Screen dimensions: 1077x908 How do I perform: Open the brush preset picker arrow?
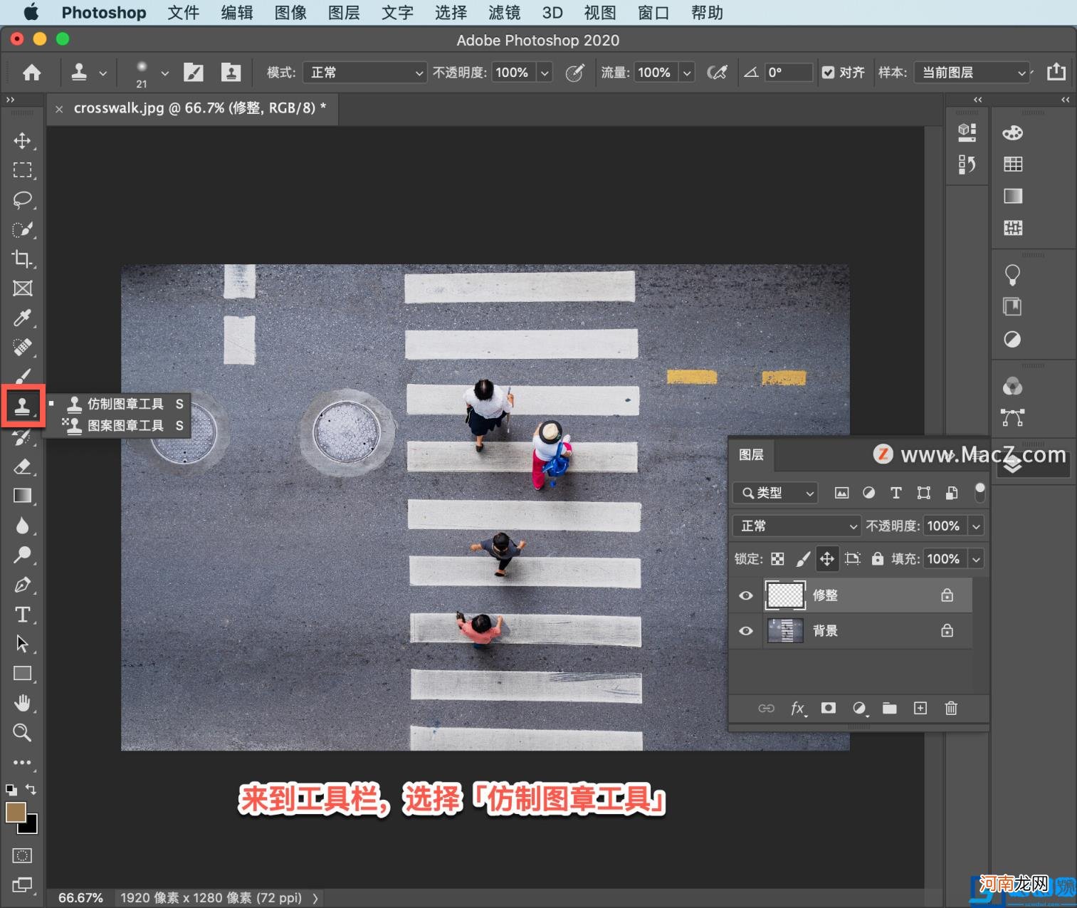(165, 73)
